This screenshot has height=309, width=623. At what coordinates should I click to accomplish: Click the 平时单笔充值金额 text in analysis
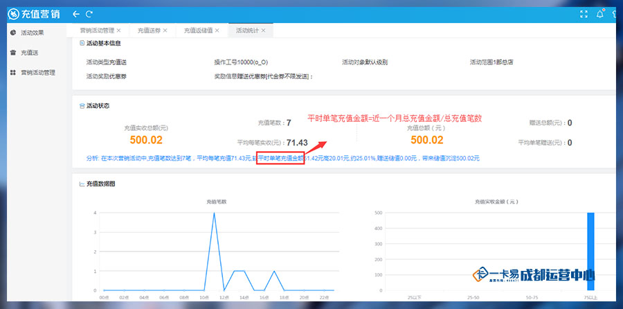[280, 158]
